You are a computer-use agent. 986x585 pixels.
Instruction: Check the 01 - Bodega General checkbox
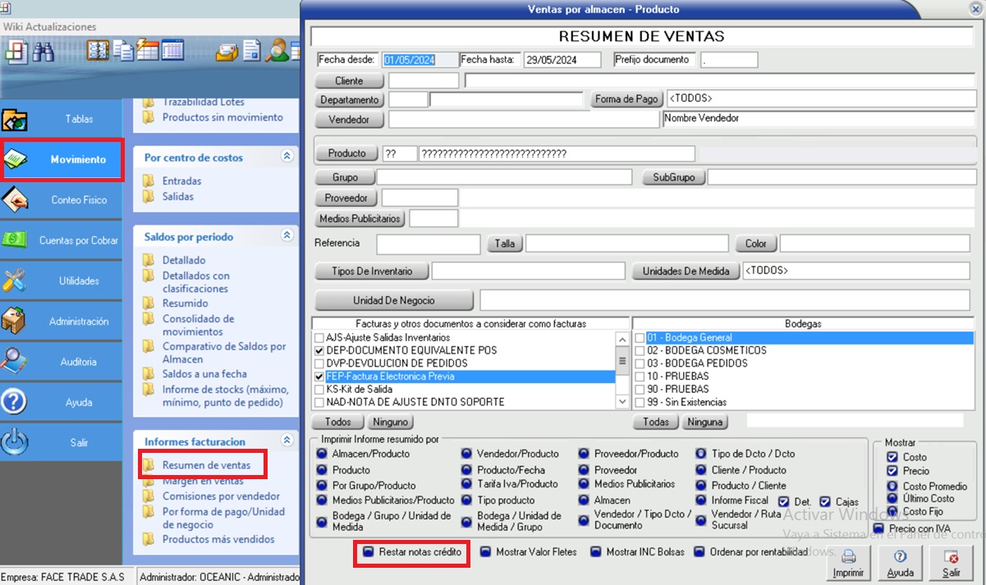click(640, 338)
